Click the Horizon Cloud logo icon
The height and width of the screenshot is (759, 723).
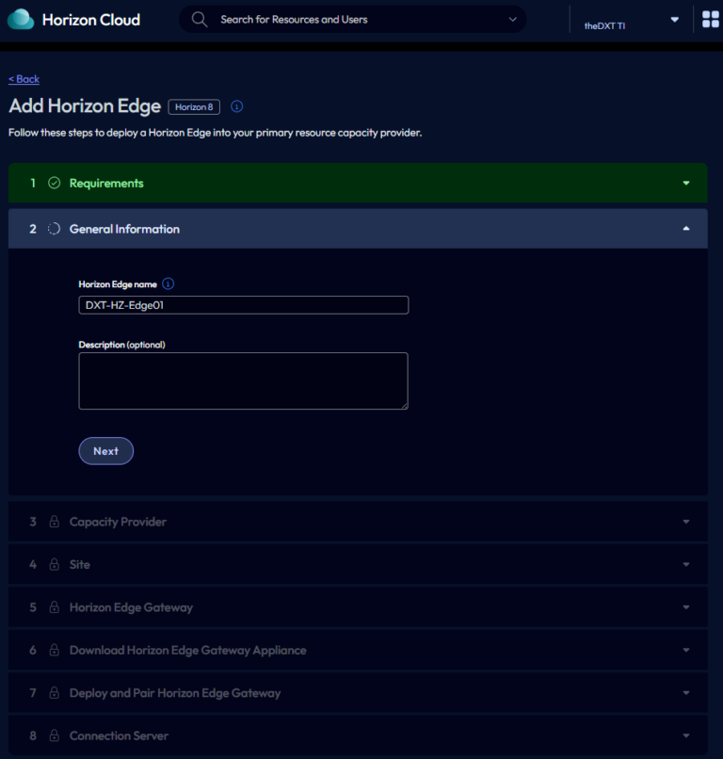point(21,20)
